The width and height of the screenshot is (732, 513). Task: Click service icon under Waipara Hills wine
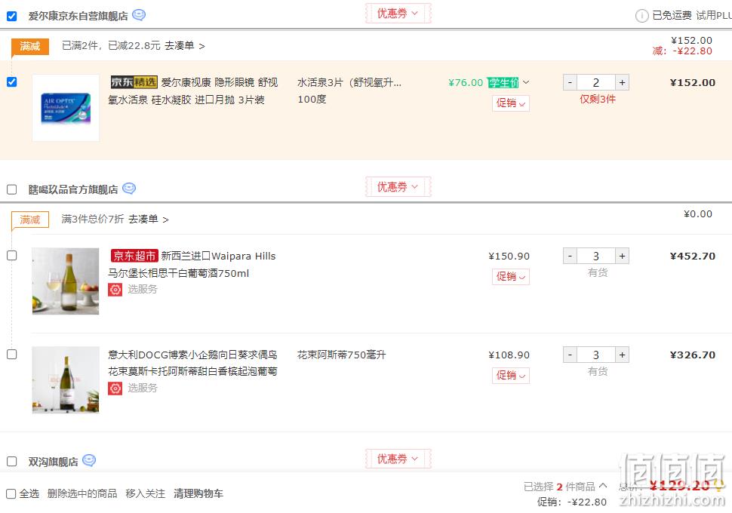pos(115,290)
